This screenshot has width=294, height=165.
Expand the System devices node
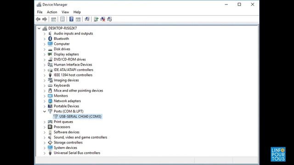tap(45, 148)
